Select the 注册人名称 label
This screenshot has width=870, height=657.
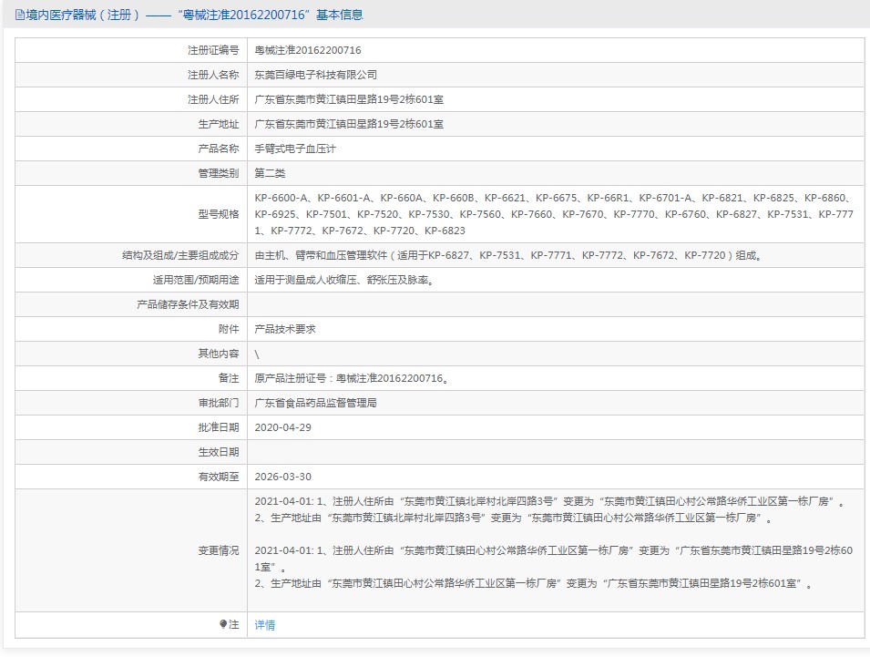[213, 75]
